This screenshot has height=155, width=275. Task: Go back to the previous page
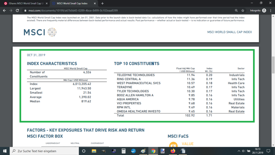coord(4,10)
